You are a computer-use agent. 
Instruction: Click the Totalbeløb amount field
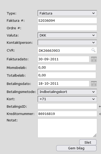(67, 75)
